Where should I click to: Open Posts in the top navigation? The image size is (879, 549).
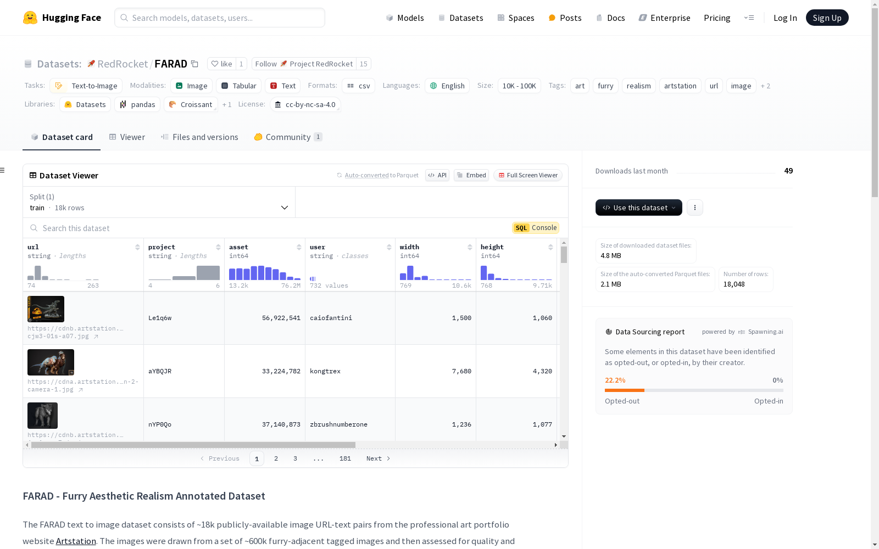pyautogui.click(x=565, y=18)
